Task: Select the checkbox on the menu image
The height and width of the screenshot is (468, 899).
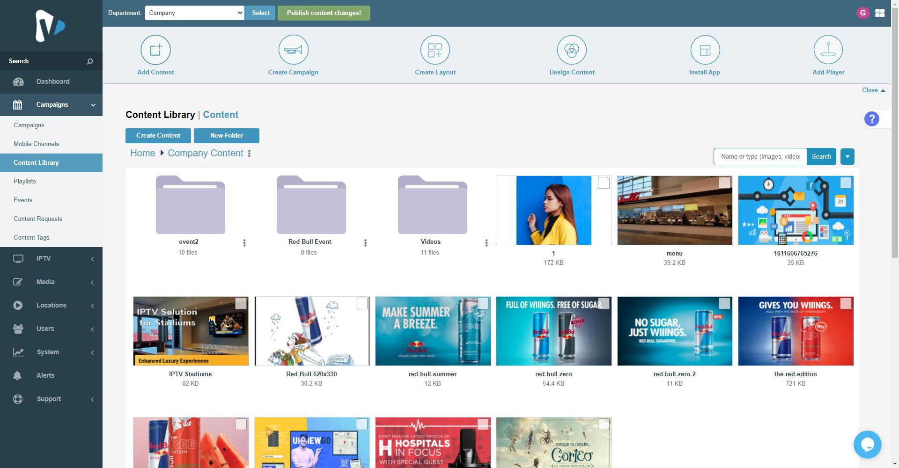Action: (724, 183)
